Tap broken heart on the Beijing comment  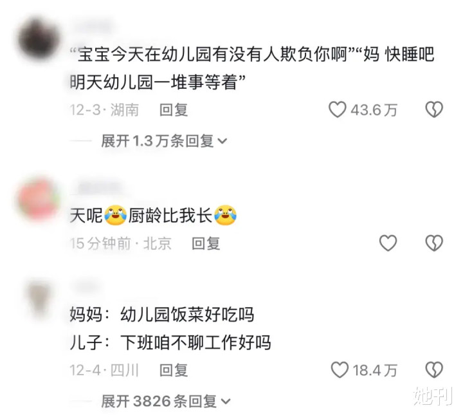coord(434,243)
